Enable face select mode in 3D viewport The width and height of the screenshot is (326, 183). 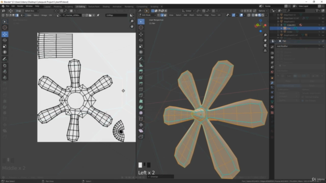(165, 15)
